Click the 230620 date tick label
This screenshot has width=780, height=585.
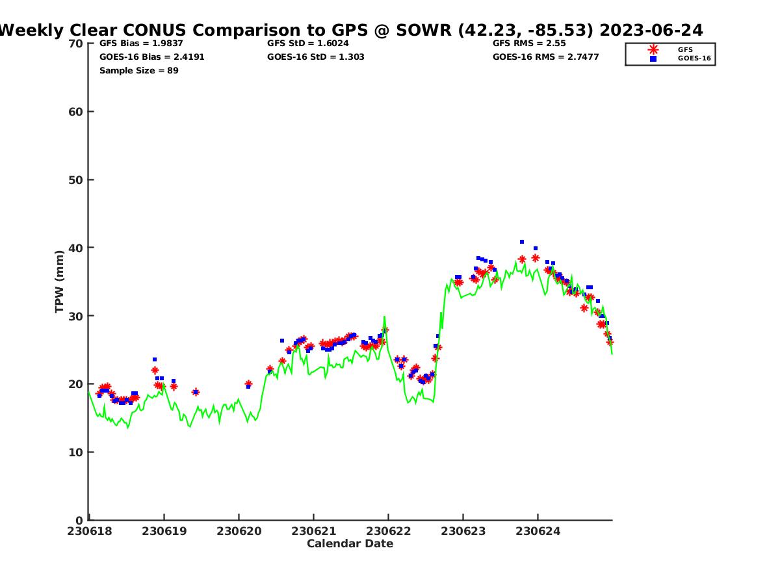coord(239,531)
